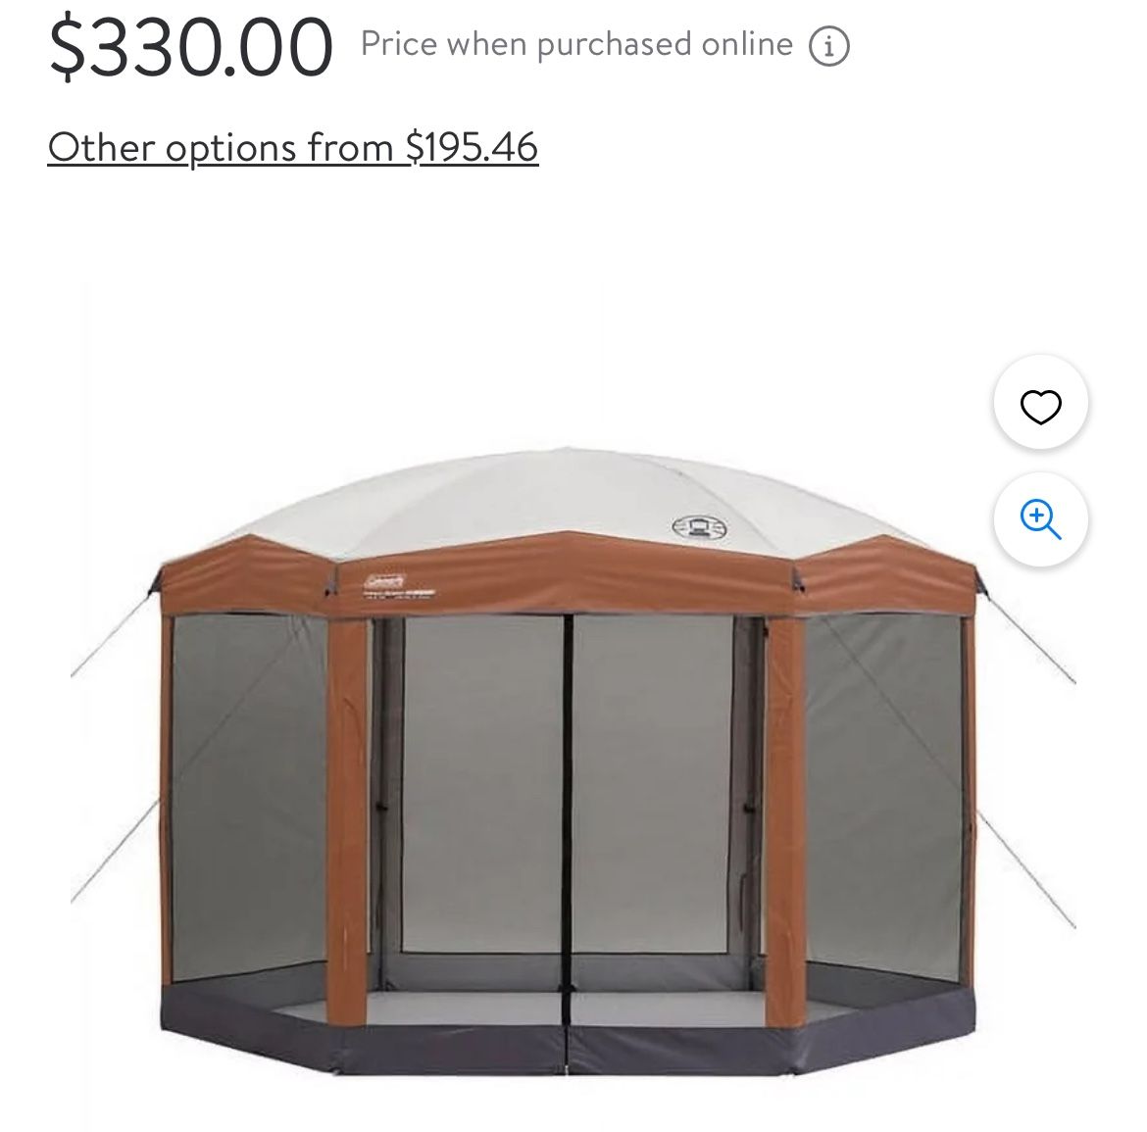Click the info icon beside price note
The height and width of the screenshot is (1132, 1147).
pyautogui.click(x=828, y=46)
